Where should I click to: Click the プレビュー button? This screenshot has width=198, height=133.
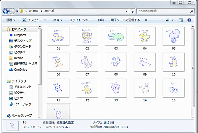32,20
